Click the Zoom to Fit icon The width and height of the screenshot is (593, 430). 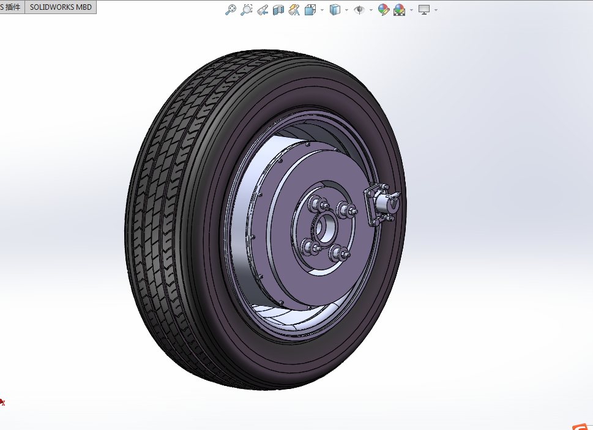tap(231, 10)
